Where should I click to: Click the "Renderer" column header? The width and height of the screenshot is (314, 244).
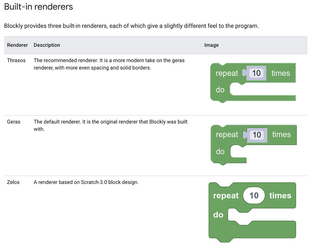pyautogui.click(x=17, y=45)
